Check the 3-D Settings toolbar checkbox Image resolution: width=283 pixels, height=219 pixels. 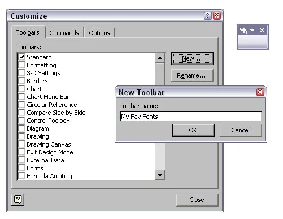tap(22, 73)
